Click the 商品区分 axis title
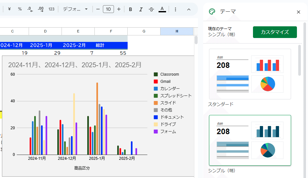Image resolution: width=308 pixels, height=178 pixels. 82,168
